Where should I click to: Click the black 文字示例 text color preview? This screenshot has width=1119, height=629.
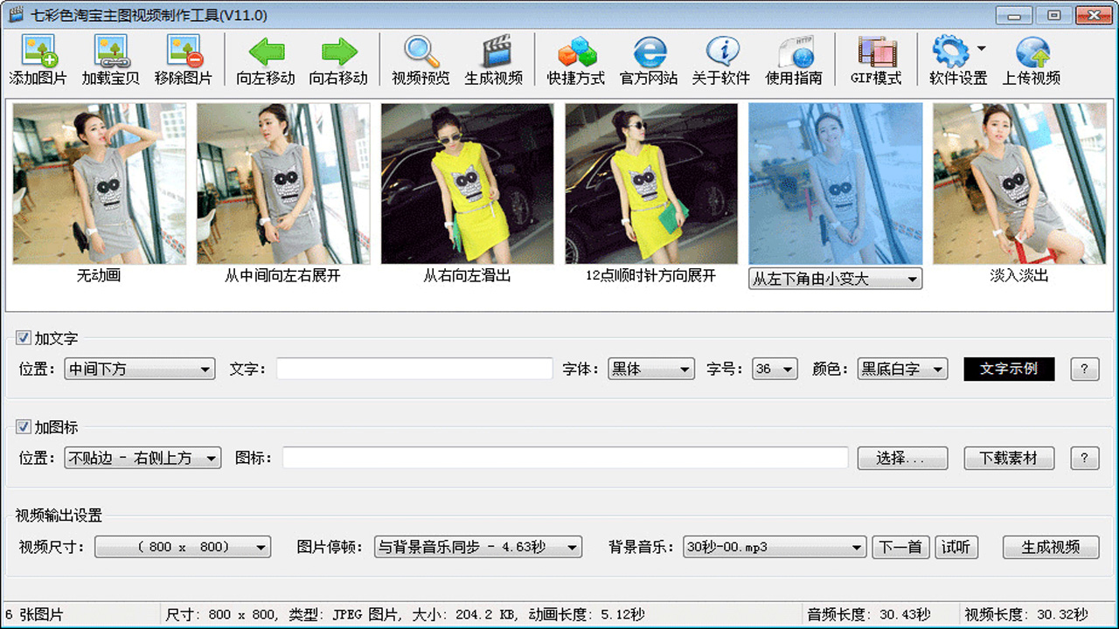(x=1009, y=369)
